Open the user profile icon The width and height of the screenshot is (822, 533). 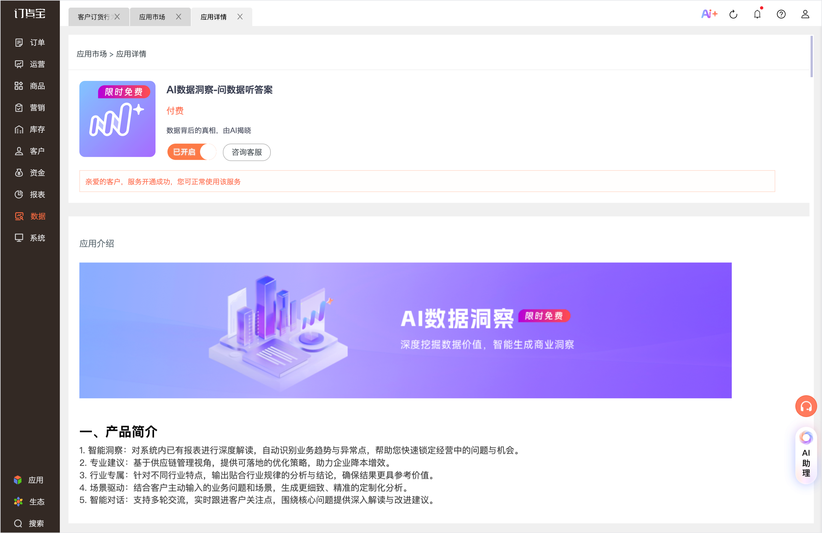805,15
